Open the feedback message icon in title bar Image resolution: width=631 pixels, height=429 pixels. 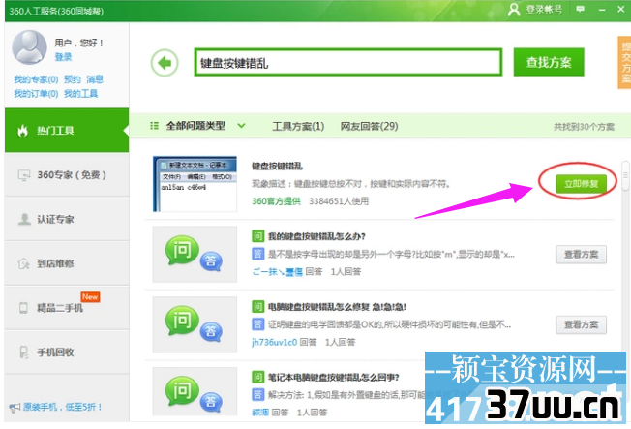[581, 9]
